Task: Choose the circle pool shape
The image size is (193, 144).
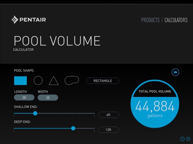Action: pos(38,80)
